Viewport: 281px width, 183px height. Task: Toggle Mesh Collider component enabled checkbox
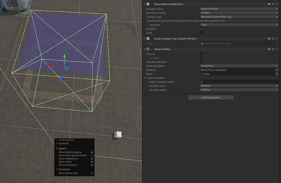coord(152,49)
